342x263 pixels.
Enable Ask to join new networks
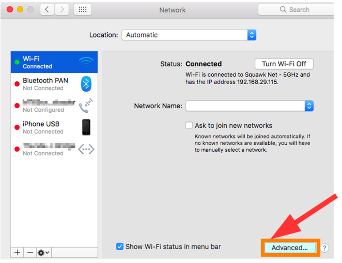(189, 125)
